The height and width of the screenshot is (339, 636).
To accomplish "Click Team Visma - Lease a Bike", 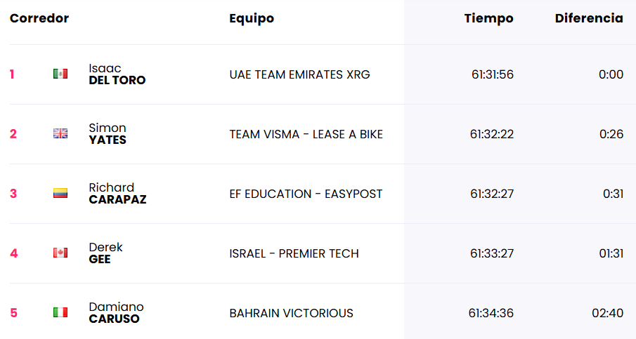I will coord(306,134).
